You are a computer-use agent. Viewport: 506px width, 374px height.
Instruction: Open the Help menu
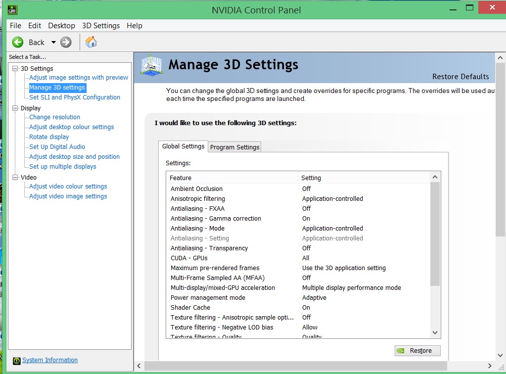click(x=134, y=26)
